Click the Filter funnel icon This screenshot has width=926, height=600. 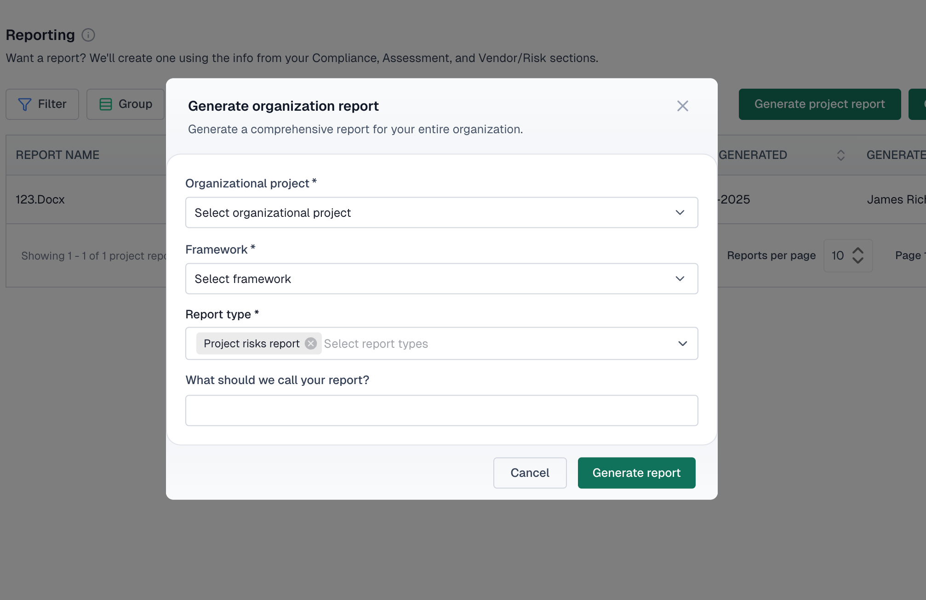pyautogui.click(x=25, y=104)
